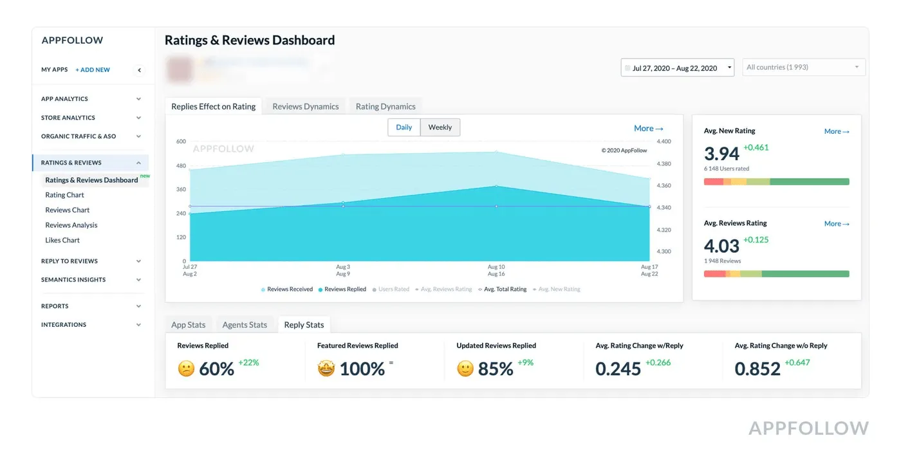The height and width of the screenshot is (451, 901).
Task: Click the 0.852 rating change value
Action: click(x=757, y=369)
